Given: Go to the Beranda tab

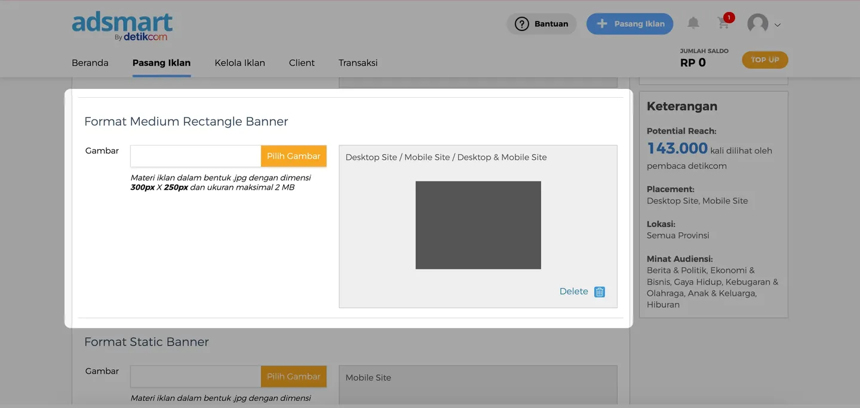Looking at the screenshot, I should coord(90,63).
